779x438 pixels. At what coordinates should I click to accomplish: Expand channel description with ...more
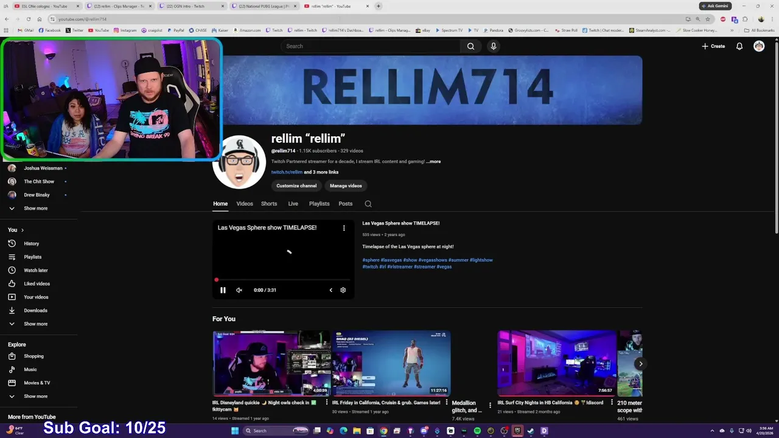click(x=433, y=162)
